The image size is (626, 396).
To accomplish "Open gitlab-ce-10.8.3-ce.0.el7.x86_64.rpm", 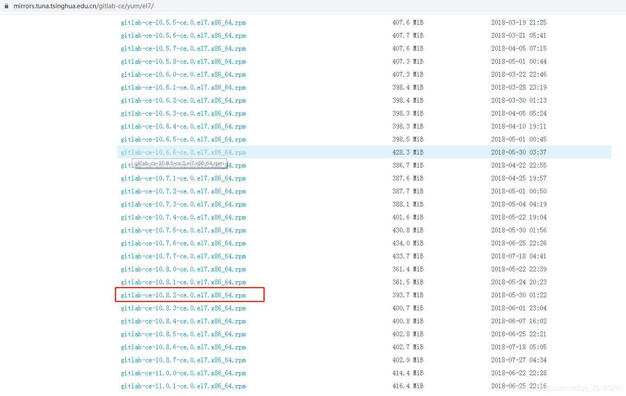I will (x=183, y=308).
